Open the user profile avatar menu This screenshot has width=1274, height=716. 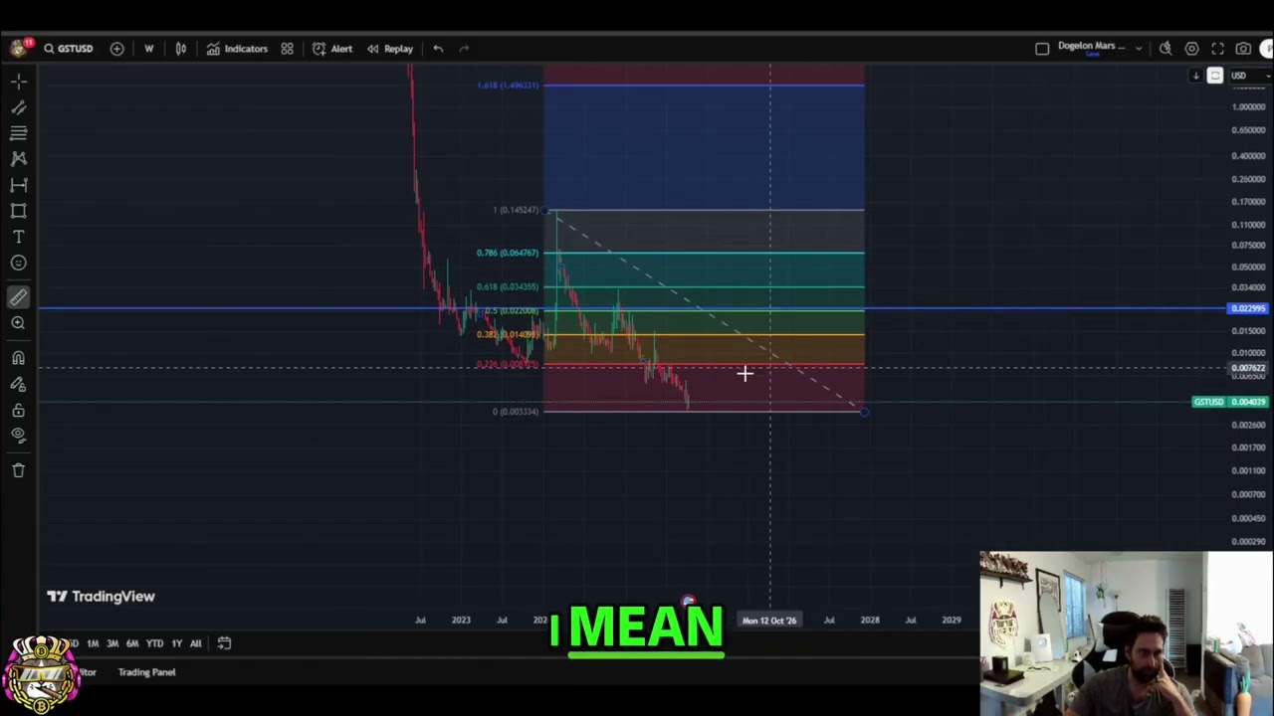click(18, 48)
